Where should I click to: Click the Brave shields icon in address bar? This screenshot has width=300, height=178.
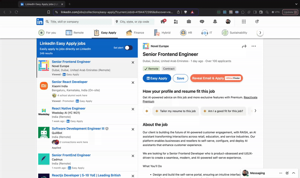[185, 12]
